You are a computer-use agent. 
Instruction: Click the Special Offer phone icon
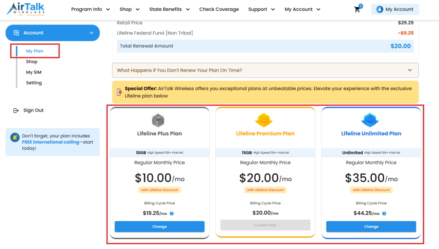pos(119,92)
